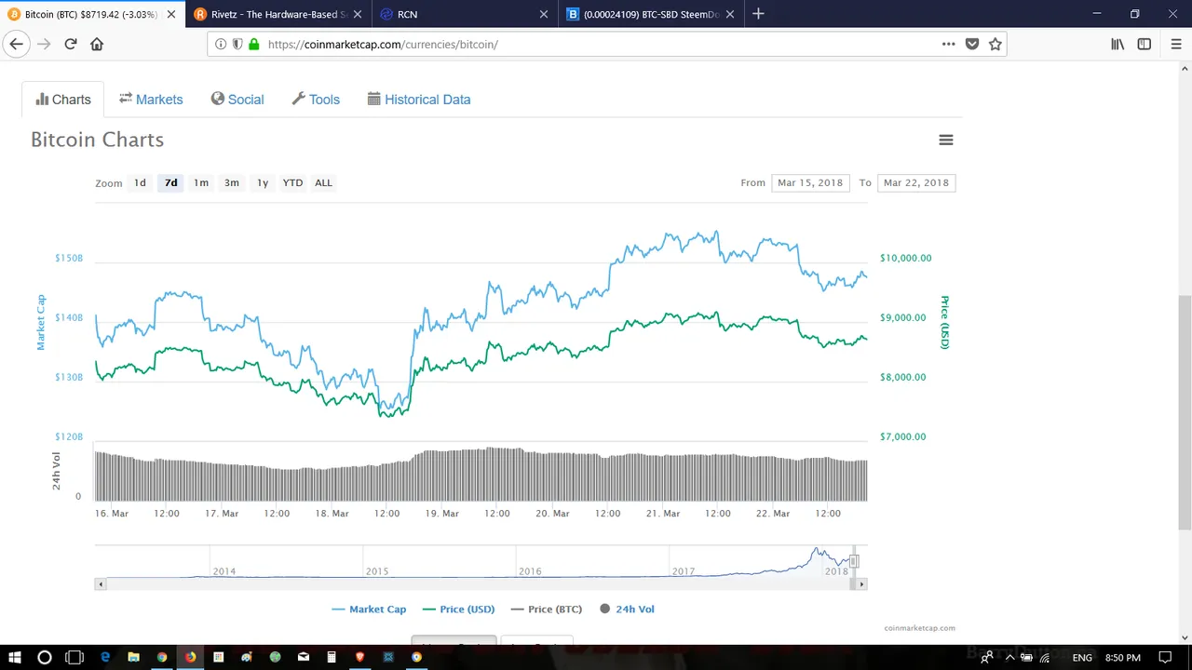
Task: Open the Social tab
Action: [x=237, y=100]
